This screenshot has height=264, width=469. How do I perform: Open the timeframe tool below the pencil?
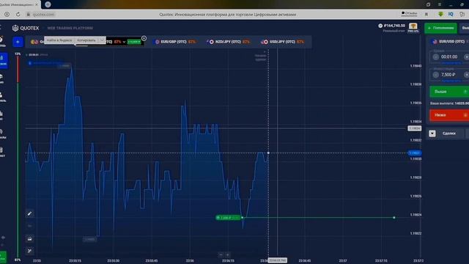[x=29, y=226]
